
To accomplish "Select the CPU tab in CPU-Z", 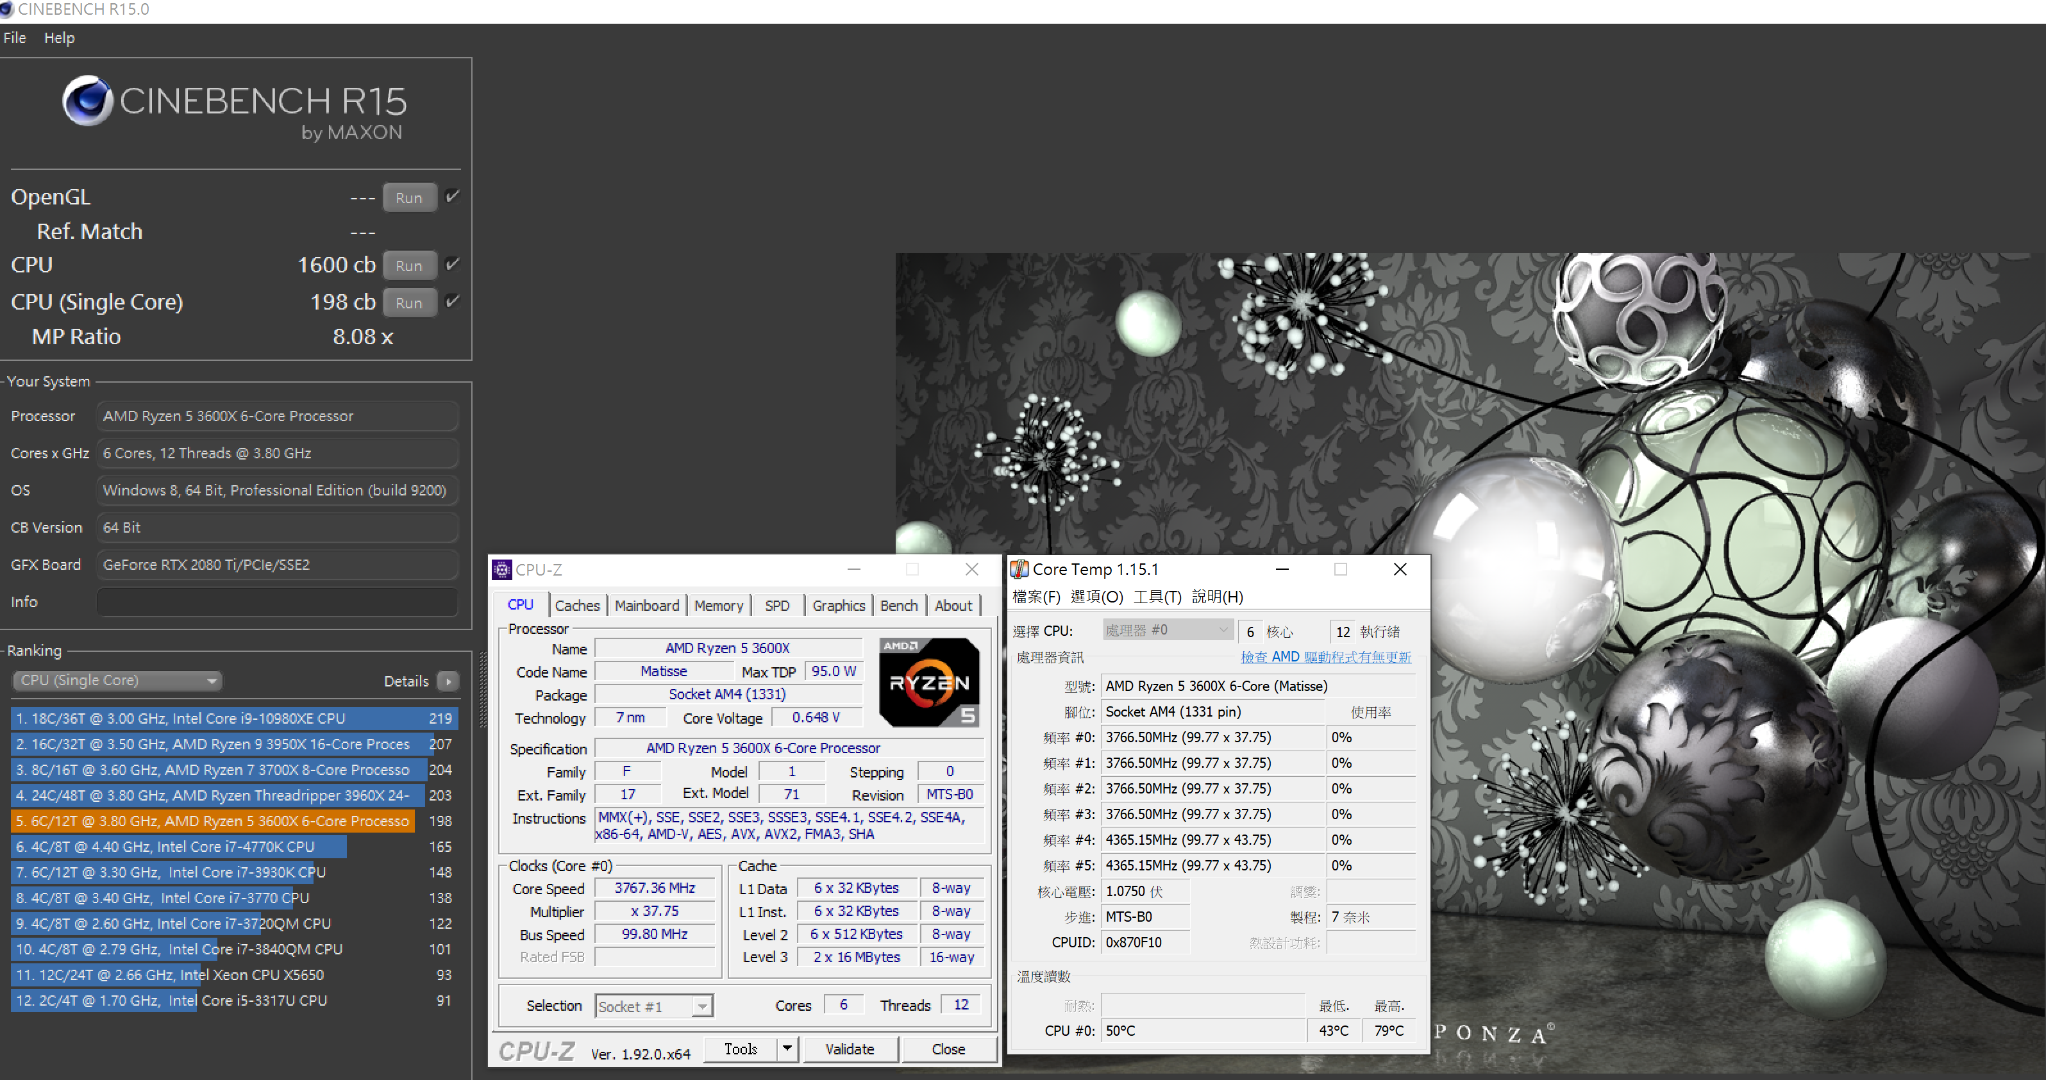I will point(520,604).
